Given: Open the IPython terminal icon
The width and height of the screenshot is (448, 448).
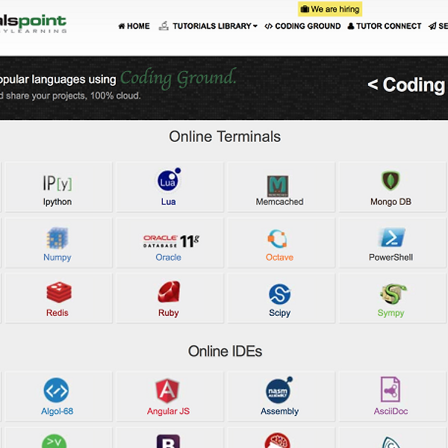Looking at the screenshot, I should click(57, 183).
